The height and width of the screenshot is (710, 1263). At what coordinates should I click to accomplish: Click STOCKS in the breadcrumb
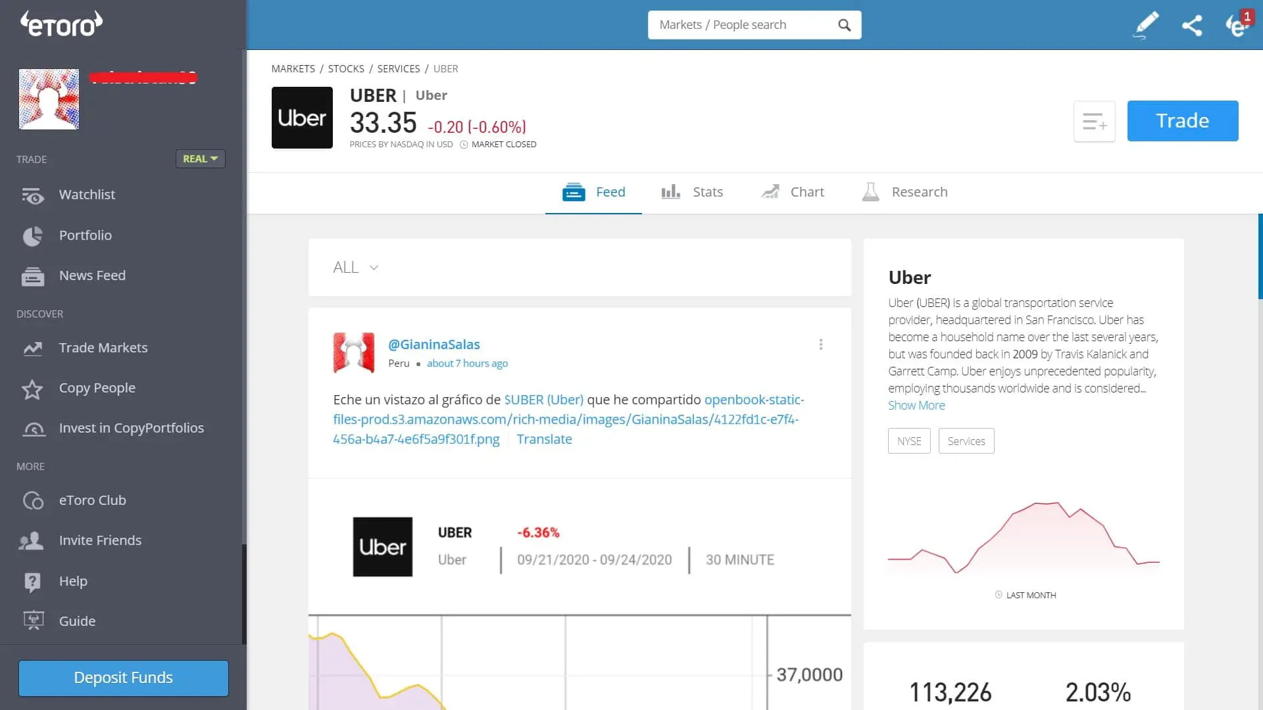(x=346, y=69)
